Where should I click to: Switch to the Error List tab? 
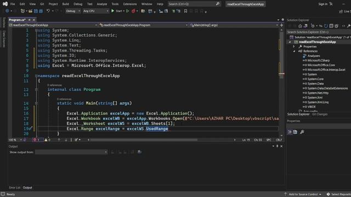pyautogui.click(x=15, y=188)
